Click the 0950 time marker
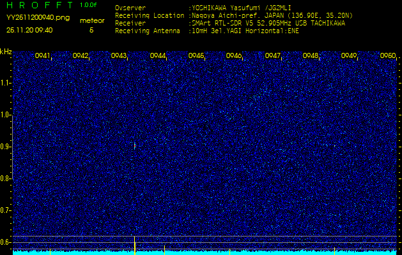The image size is (402, 255). (387, 56)
